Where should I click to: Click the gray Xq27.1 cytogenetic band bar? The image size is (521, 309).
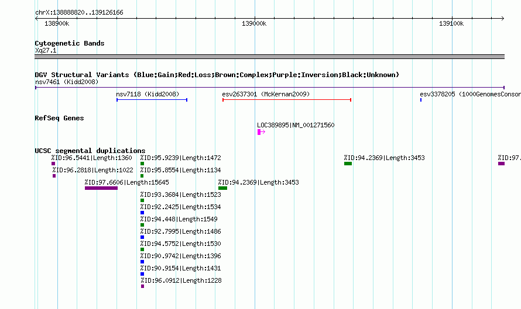click(269, 57)
